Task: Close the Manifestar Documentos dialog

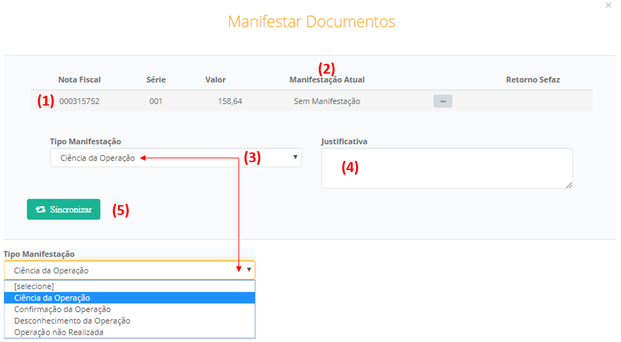Action: [608, 5]
